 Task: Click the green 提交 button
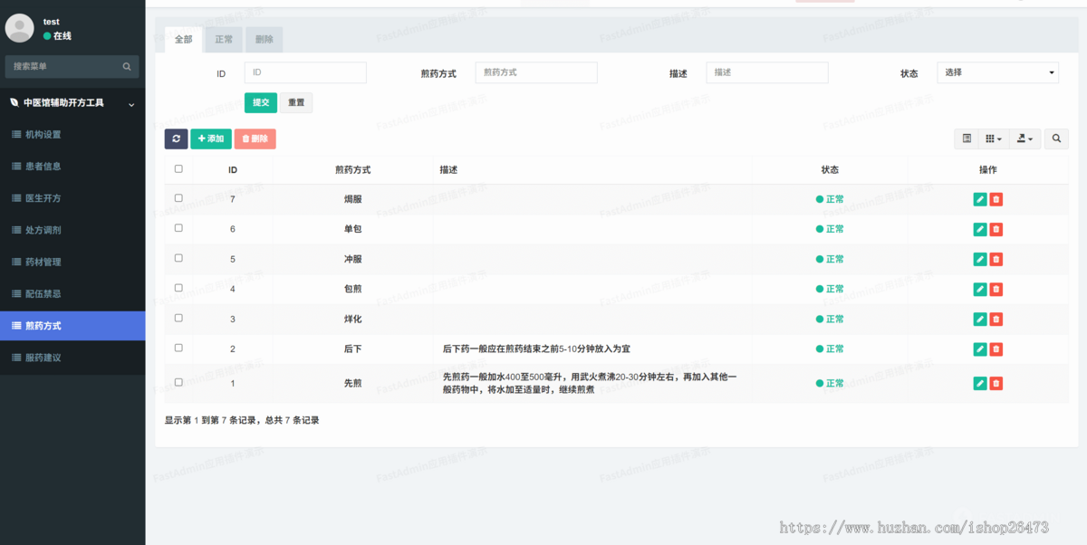261,102
